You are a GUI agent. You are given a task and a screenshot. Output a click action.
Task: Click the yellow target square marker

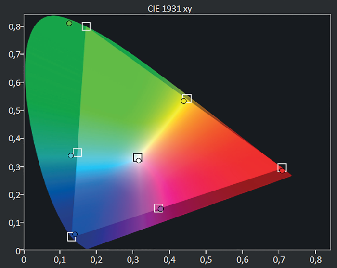pyautogui.click(x=187, y=99)
